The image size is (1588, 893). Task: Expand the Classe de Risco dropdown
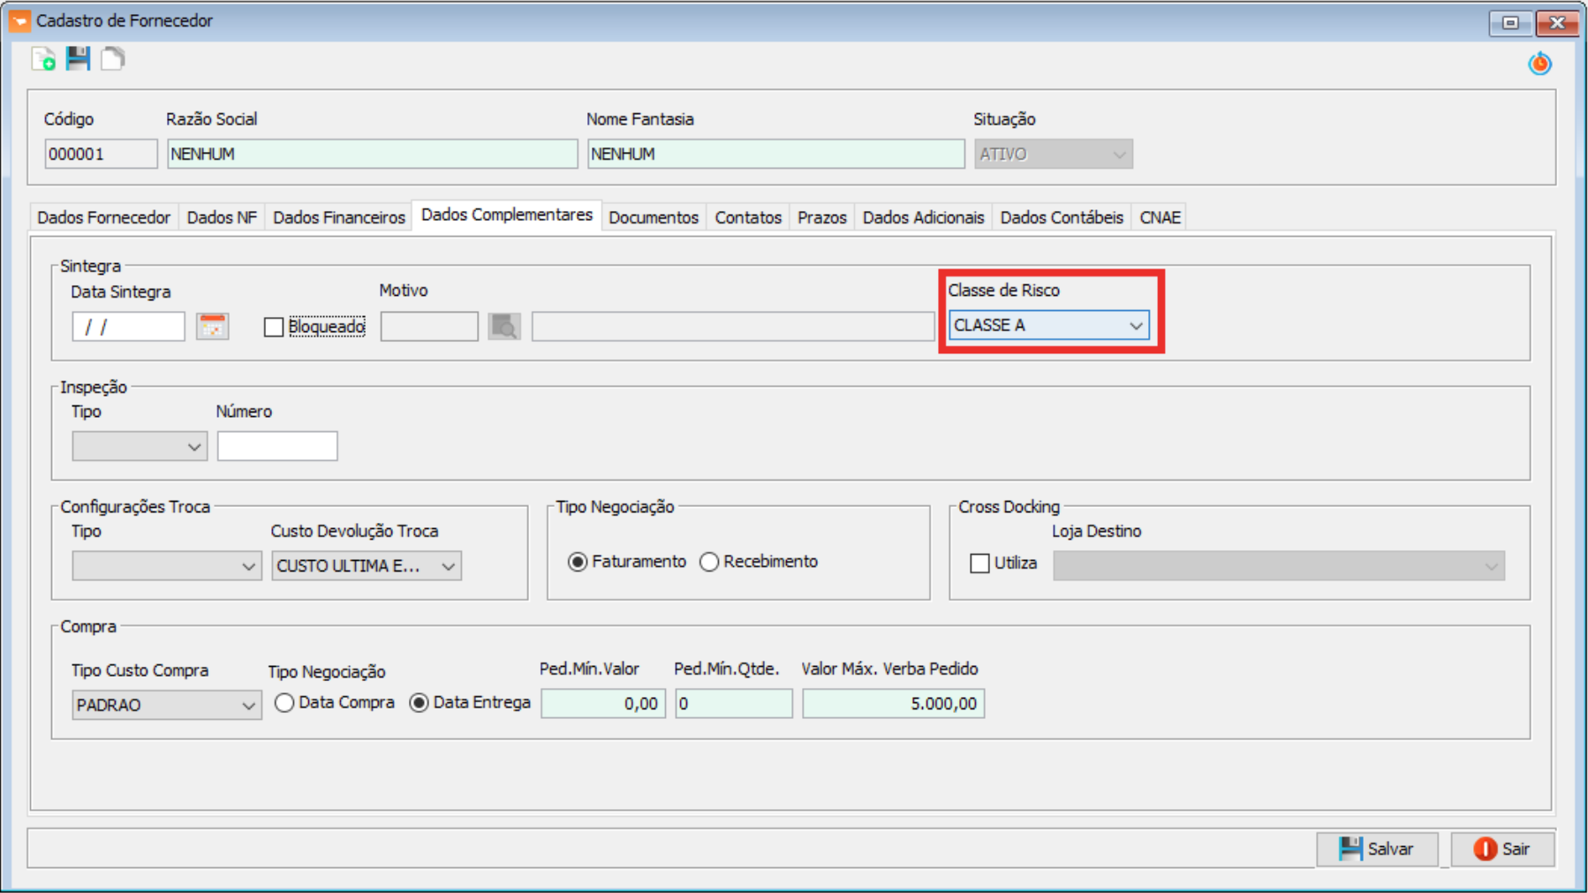tap(1135, 326)
